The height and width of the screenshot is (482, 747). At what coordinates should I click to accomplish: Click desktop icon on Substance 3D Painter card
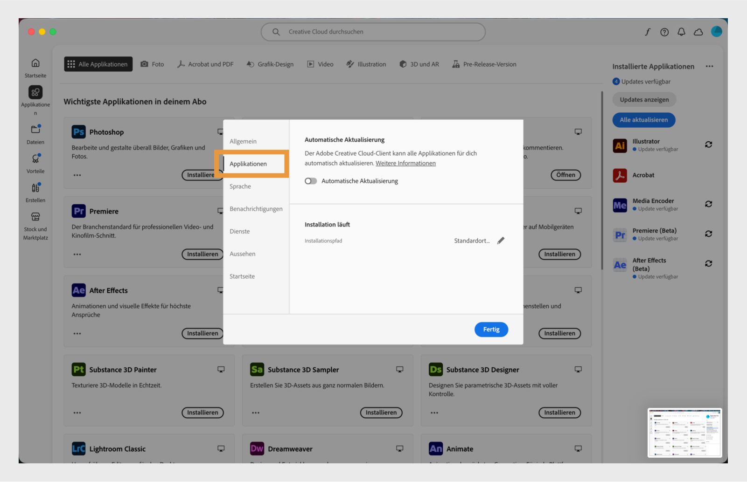point(221,369)
